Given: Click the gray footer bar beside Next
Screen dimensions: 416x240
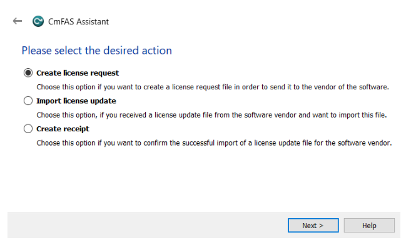Looking at the screenshot, I should pyautogui.click(x=146, y=226).
